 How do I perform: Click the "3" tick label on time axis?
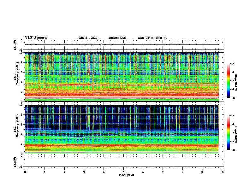[84, 172]
